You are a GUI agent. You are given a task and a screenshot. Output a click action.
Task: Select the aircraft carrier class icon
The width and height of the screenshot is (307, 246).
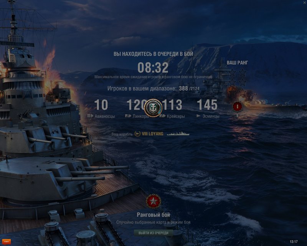click(x=90, y=116)
